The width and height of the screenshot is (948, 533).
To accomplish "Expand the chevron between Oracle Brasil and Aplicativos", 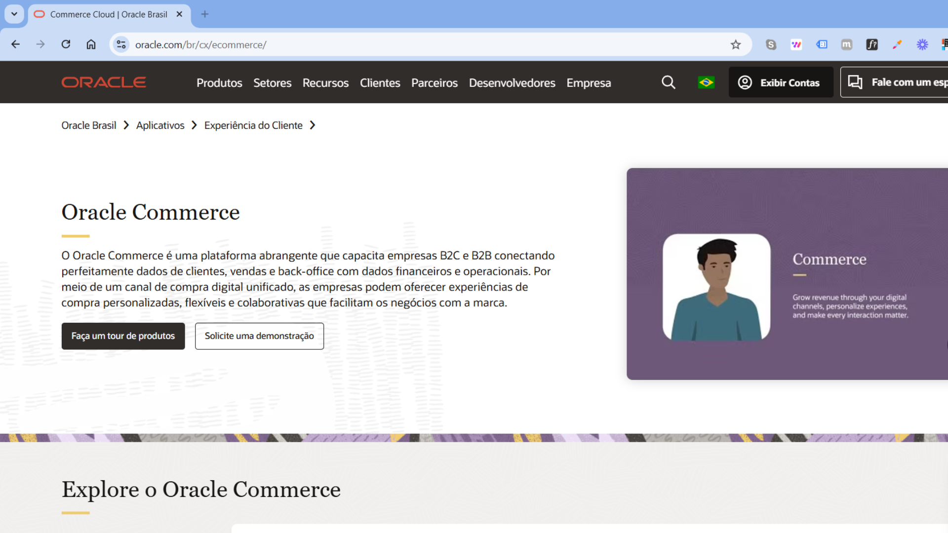I will (x=126, y=125).
